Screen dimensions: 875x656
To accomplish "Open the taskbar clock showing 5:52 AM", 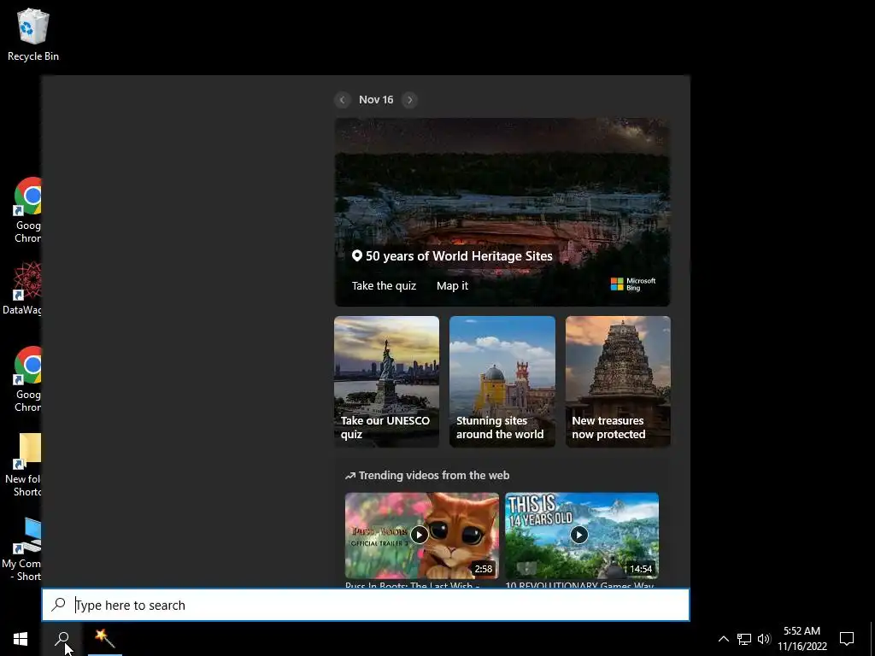I will [x=802, y=639].
